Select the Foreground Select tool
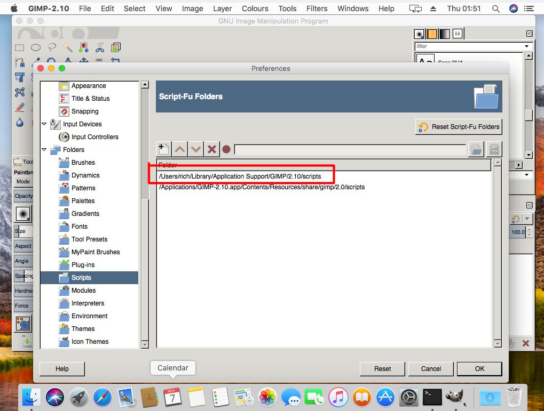This screenshot has height=411, width=544. pyautogui.click(x=115, y=47)
